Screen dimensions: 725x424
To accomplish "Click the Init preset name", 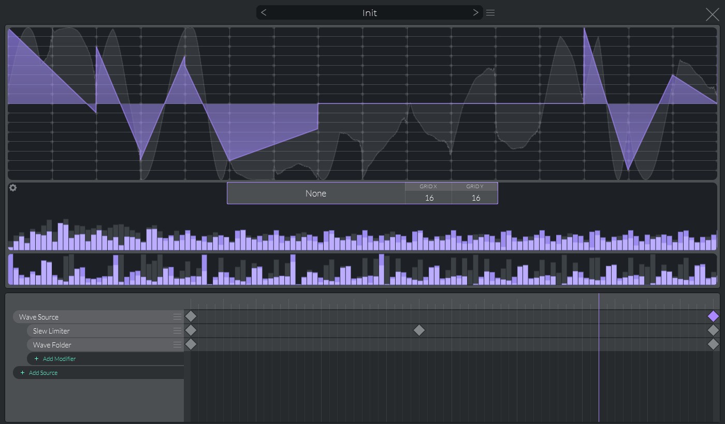I will pyautogui.click(x=369, y=13).
